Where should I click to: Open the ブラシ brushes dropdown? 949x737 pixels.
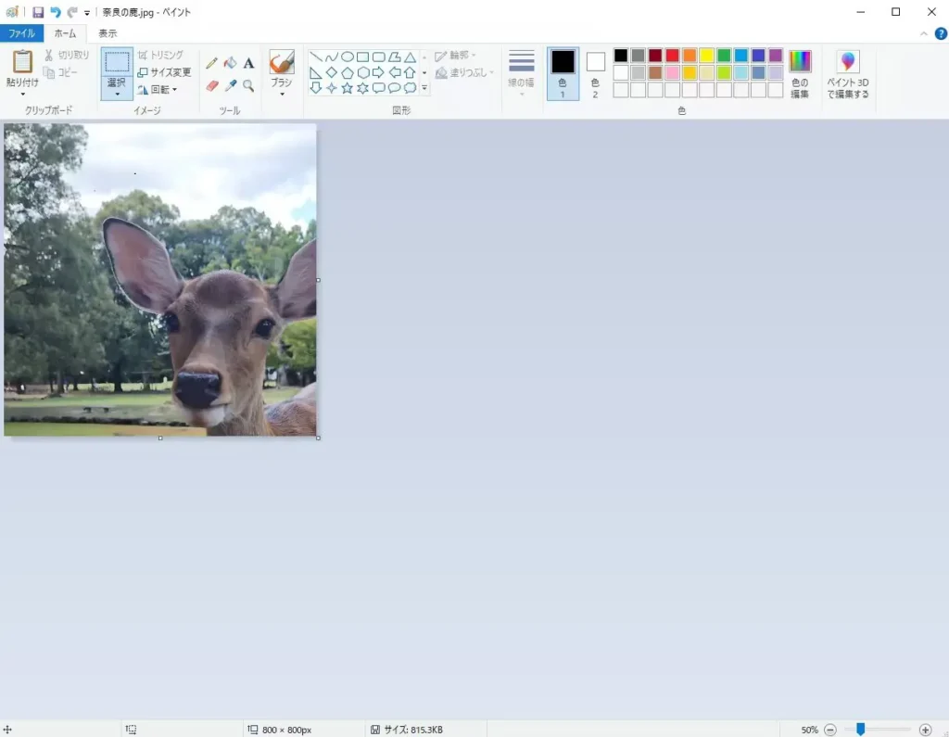pos(282,93)
